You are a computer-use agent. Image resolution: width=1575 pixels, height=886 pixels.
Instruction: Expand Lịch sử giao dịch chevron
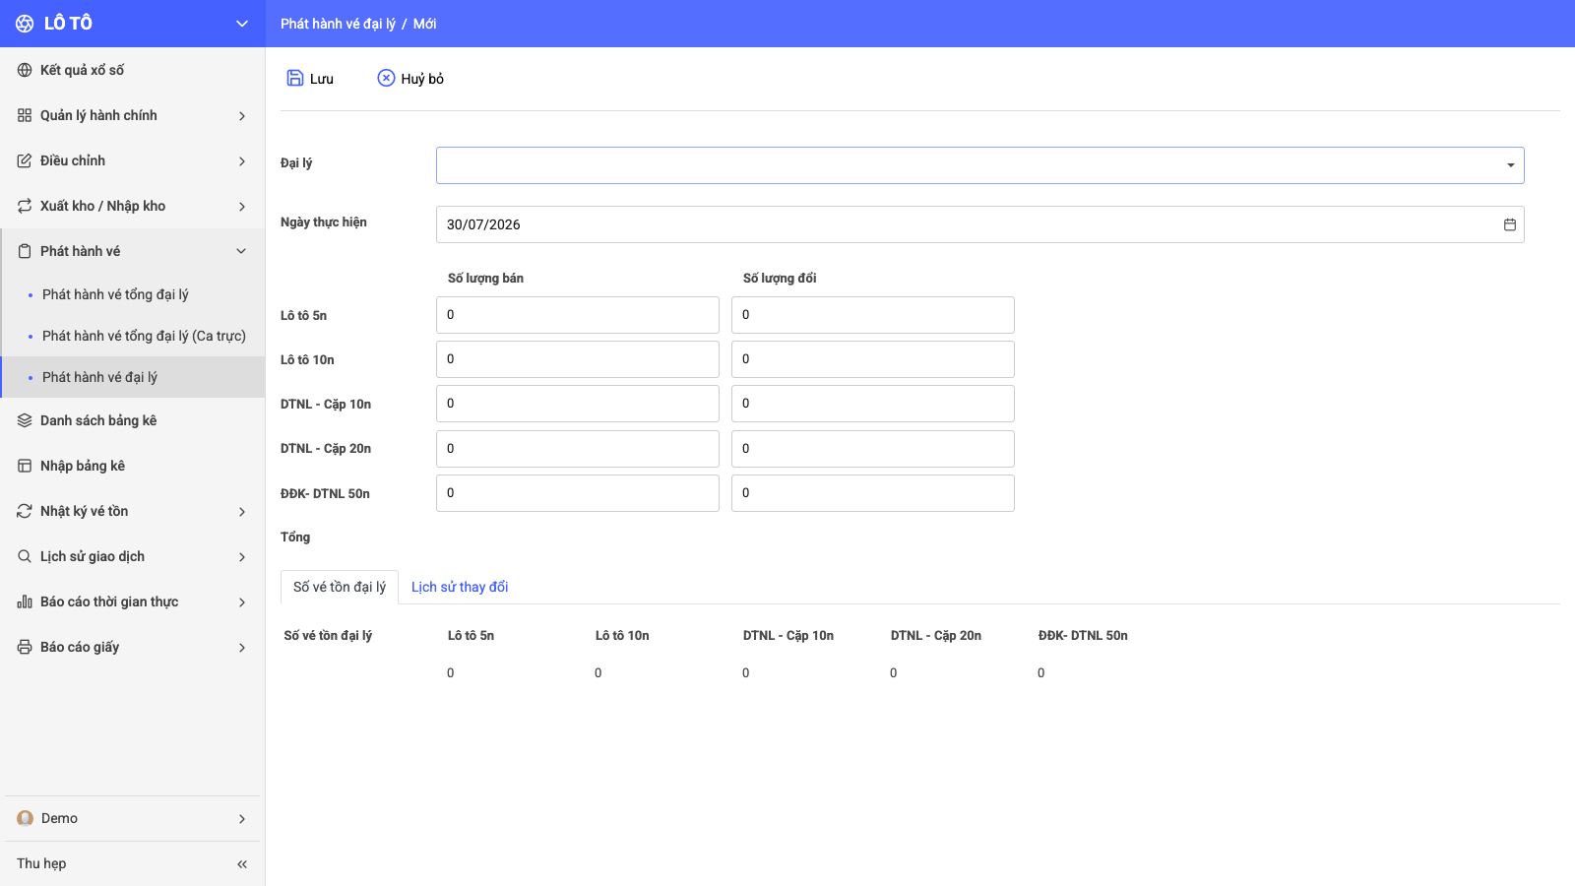242,557
